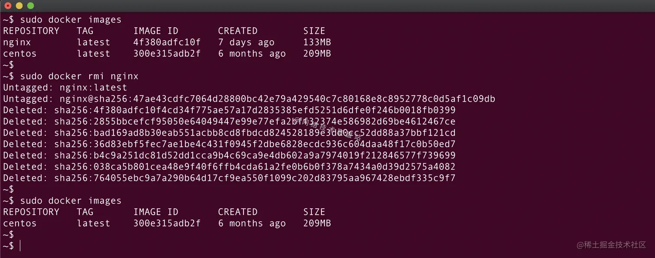The width and height of the screenshot is (655, 258).
Task: Click the green maximize window button
Action: pyautogui.click(x=30, y=6)
